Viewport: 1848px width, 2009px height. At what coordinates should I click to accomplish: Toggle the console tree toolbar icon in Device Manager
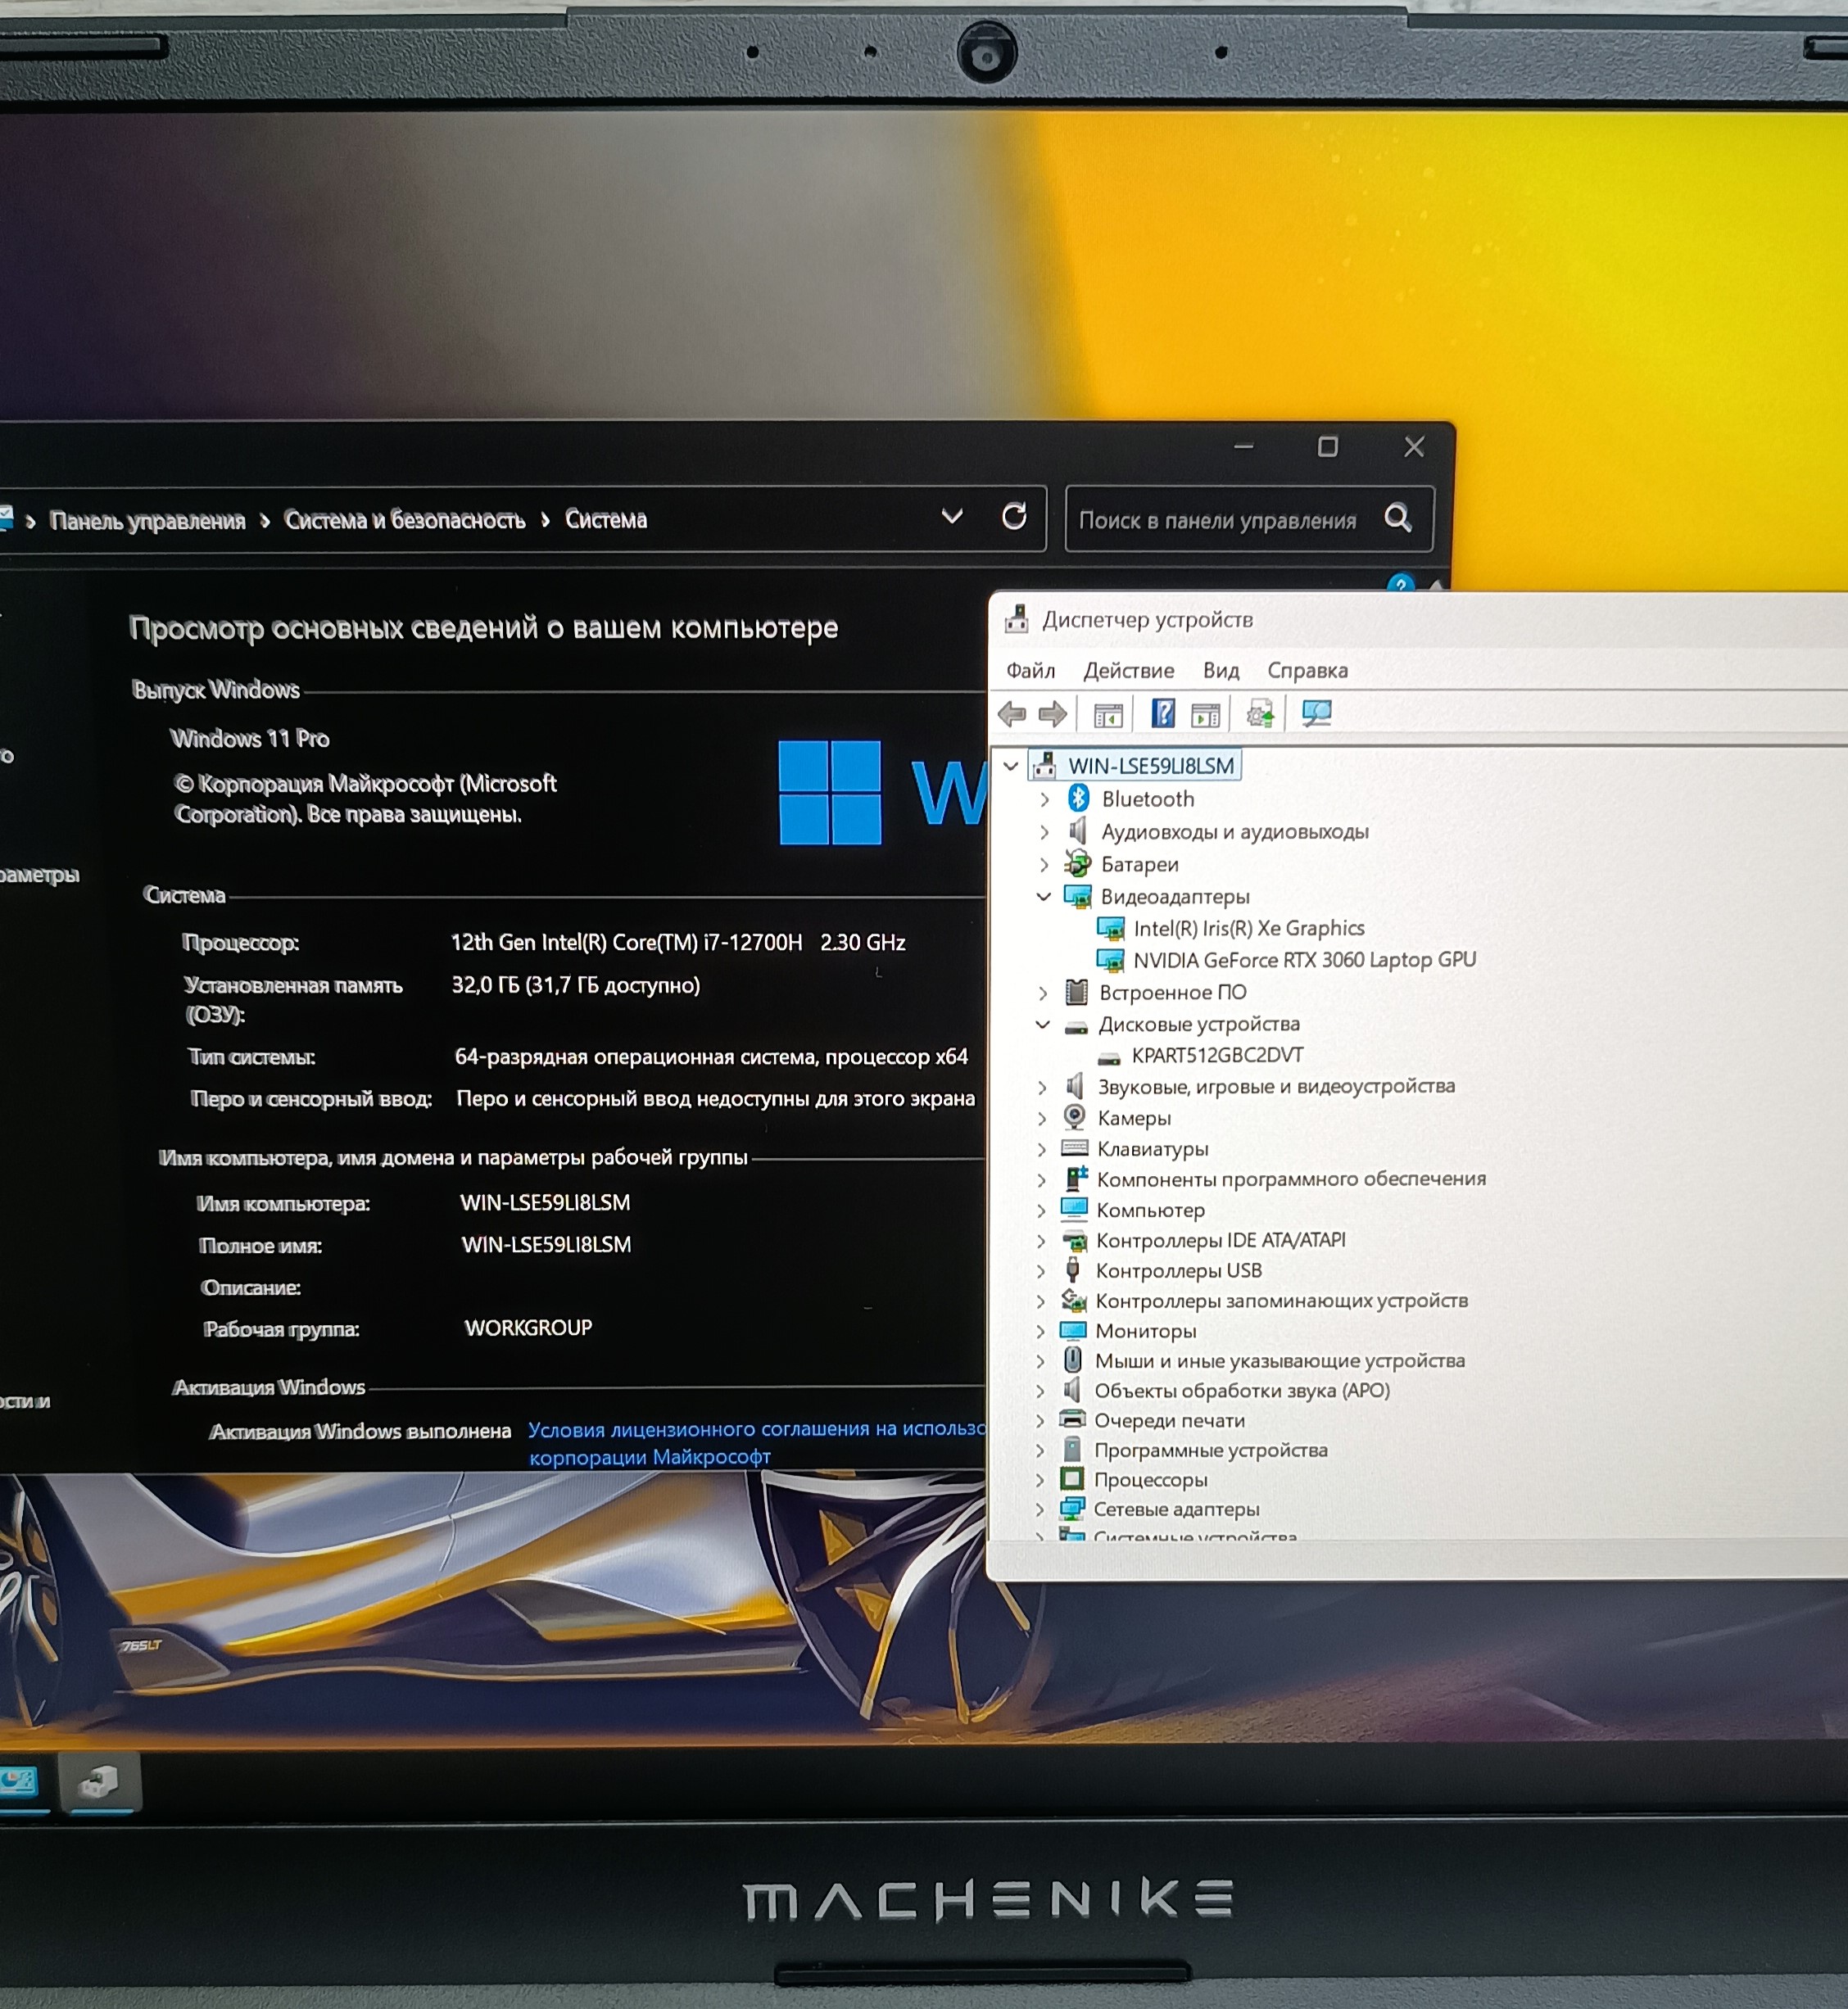(1108, 714)
